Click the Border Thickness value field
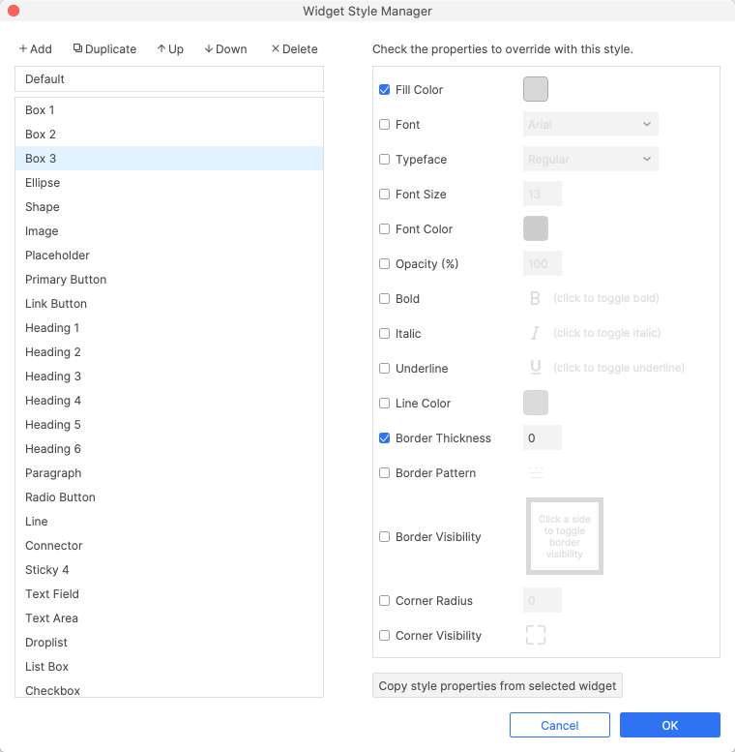 pos(543,437)
